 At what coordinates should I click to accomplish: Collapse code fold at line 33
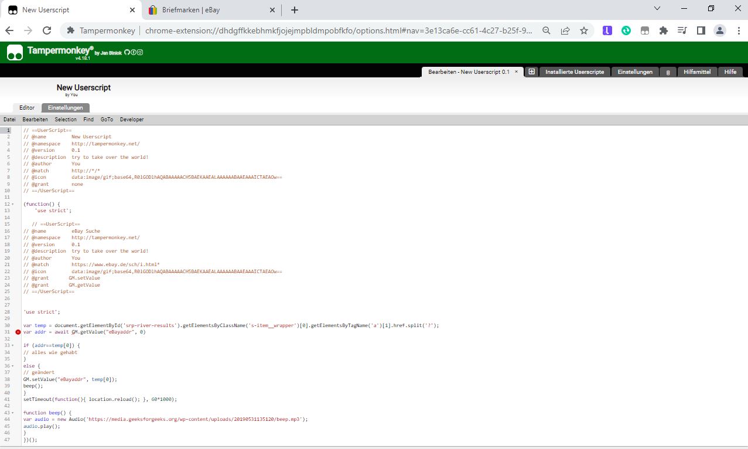13,345
